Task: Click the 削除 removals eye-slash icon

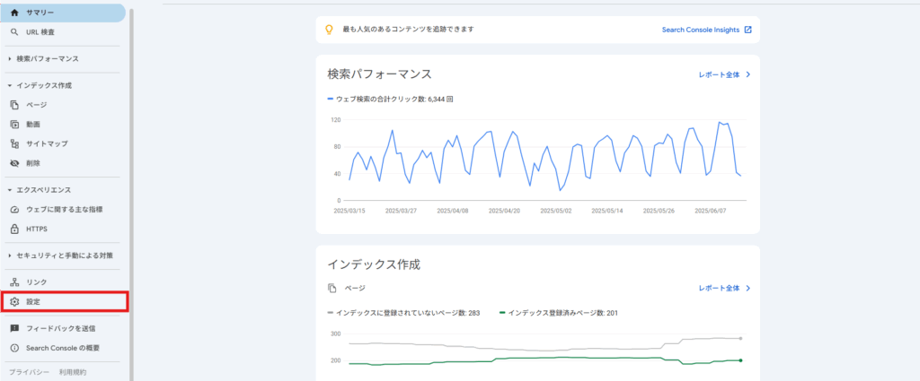Action: pos(14,163)
